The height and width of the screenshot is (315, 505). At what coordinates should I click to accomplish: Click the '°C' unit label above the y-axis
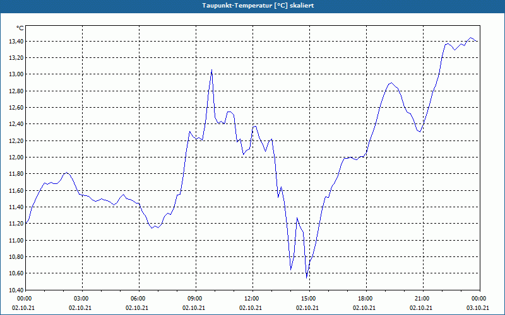tap(20, 28)
